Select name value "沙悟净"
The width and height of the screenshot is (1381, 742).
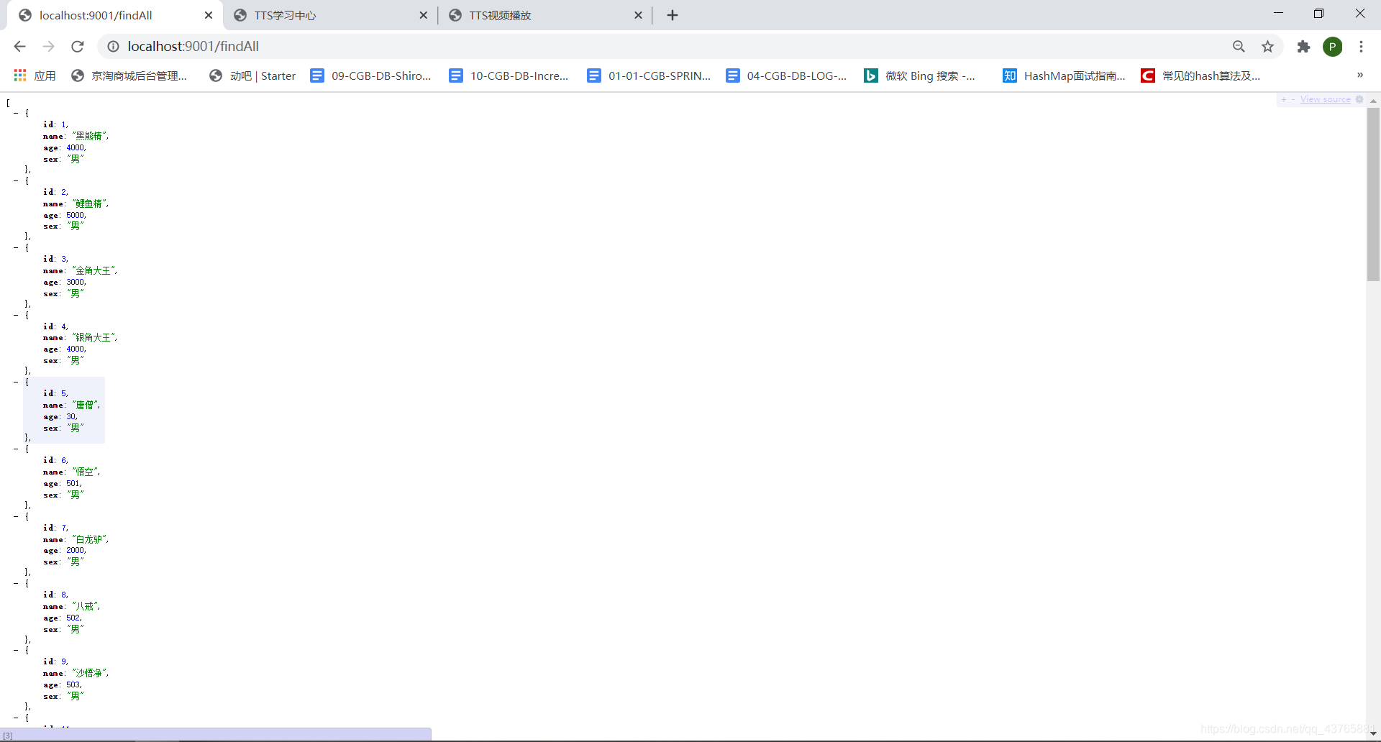click(x=88, y=673)
